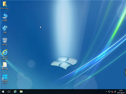Show hidden system tray icons
Viewport: 126px width, 94px height.
[x=106, y=92]
